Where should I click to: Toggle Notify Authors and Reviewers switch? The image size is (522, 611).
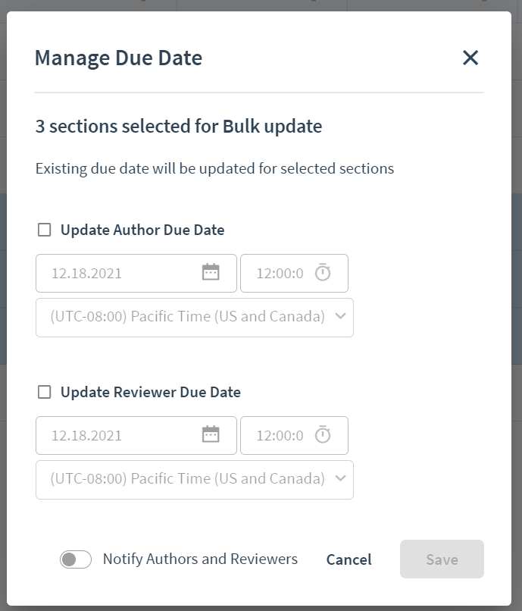(x=76, y=559)
